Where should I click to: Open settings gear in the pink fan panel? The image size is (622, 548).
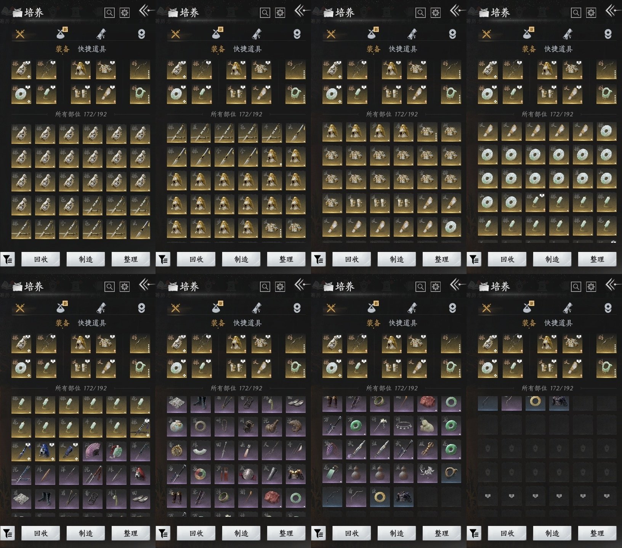pyautogui.click(x=125, y=287)
